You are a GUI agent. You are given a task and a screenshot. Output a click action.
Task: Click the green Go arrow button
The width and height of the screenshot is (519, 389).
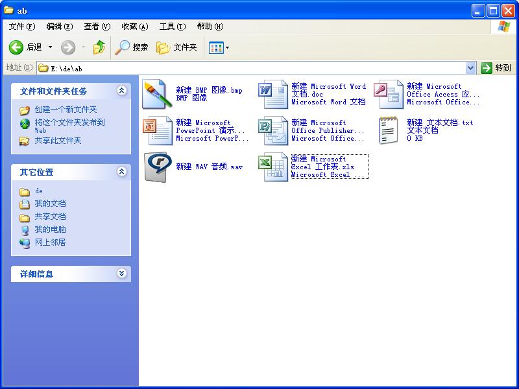pos(486,68)
